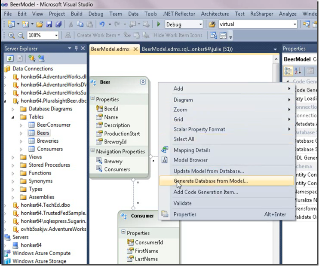
Task: Choose Generate Database from Model
Action: 227,181
